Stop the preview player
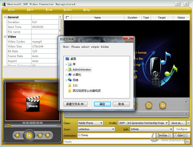Screen dimensions: 193x147 [x=40, y=135]
